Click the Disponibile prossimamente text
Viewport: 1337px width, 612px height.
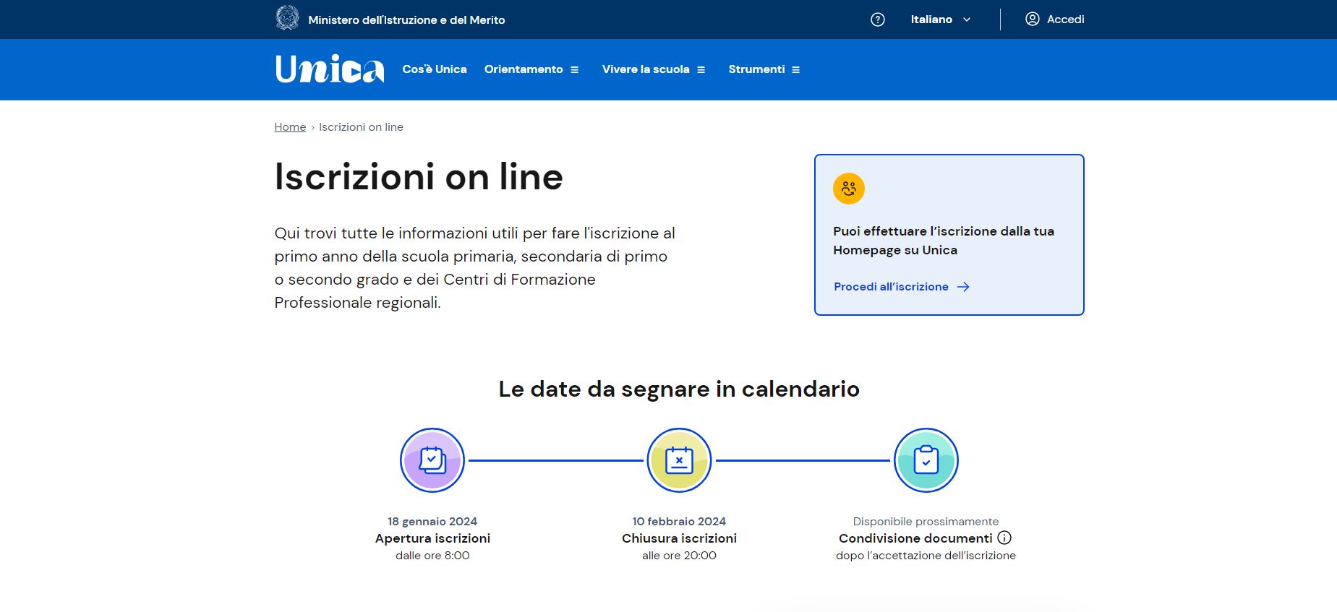926,521
